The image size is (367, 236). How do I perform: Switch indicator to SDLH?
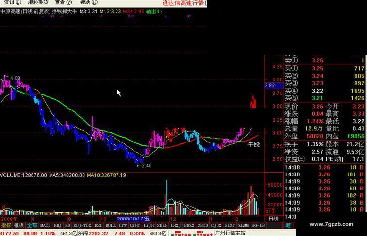(x=162, y=225)
